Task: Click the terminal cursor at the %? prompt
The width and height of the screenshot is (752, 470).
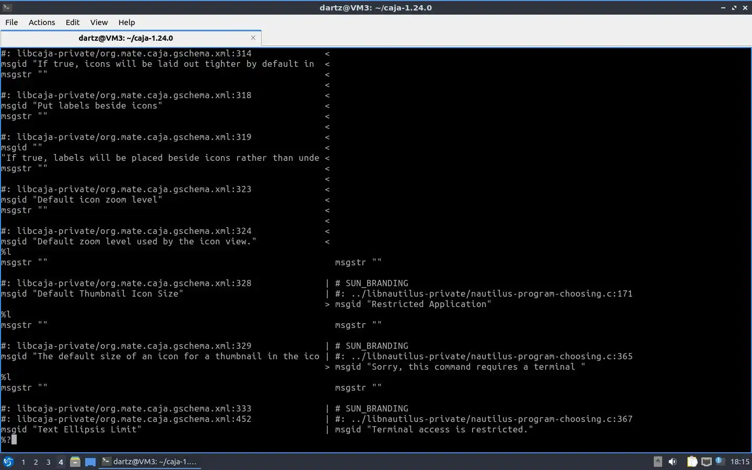Action: (14, 440)
